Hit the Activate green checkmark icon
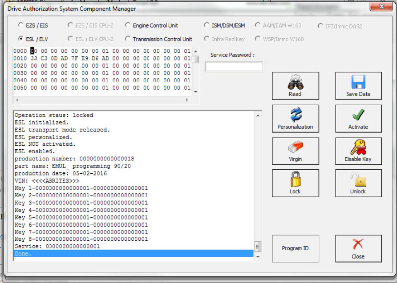The width and height of the screenshot is (397, 283). pyautogui.click(x=358, y=115)
